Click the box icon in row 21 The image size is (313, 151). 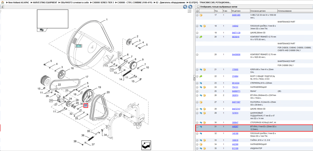[x=204, y=70]
